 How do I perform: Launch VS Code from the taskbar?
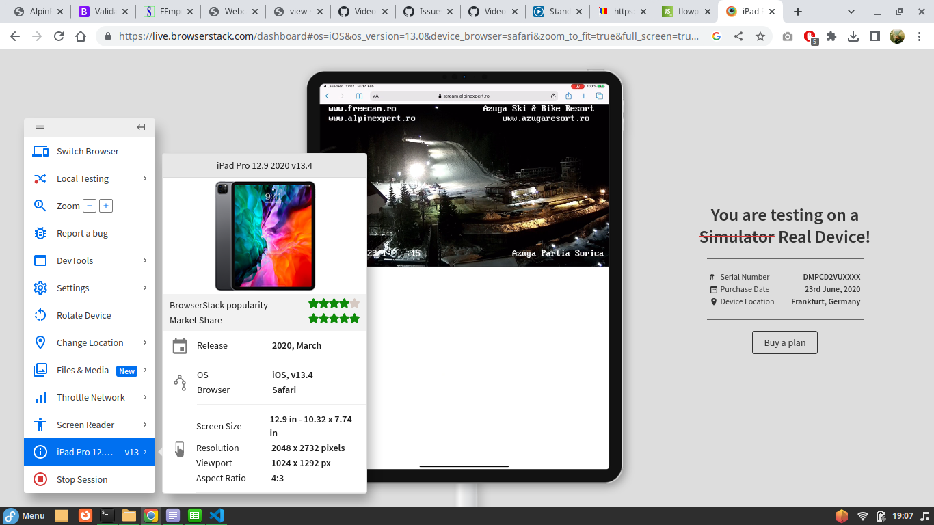(x=217, y=515)
